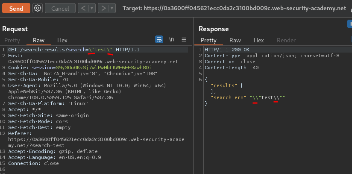The width and height of the screenshot is (352, 174).
Task: Click the "results" JSON key
Action: (224, 86)
